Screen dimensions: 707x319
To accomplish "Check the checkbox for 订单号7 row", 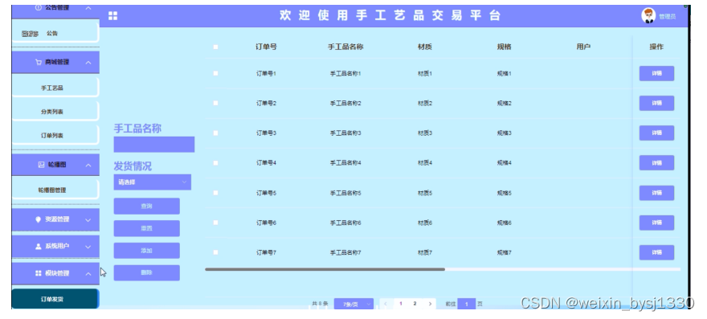I will point(215,252).
